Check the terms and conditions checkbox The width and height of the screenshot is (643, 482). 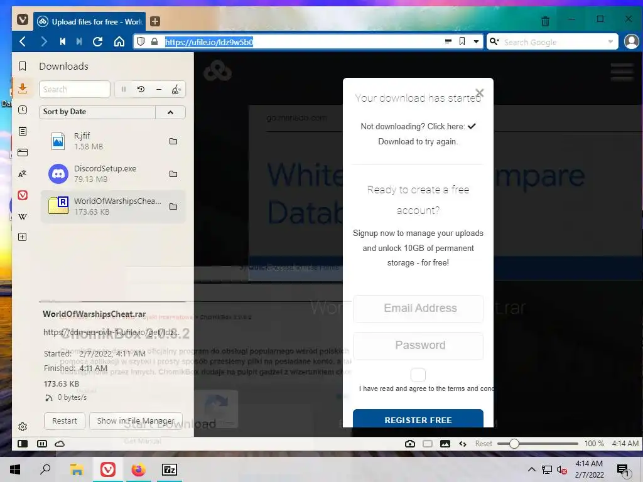tap(418, 375)
